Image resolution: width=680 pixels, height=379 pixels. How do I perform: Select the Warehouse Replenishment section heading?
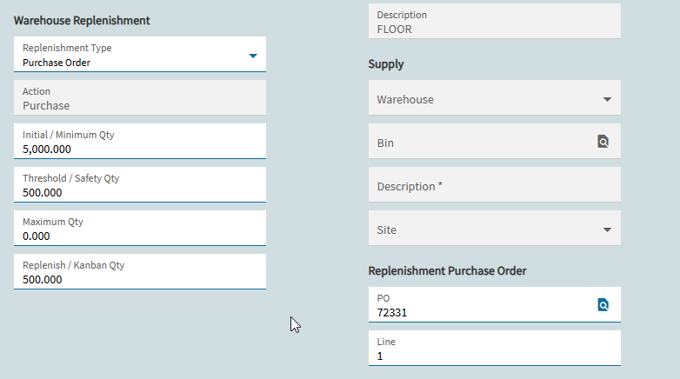tap(82, 20)
